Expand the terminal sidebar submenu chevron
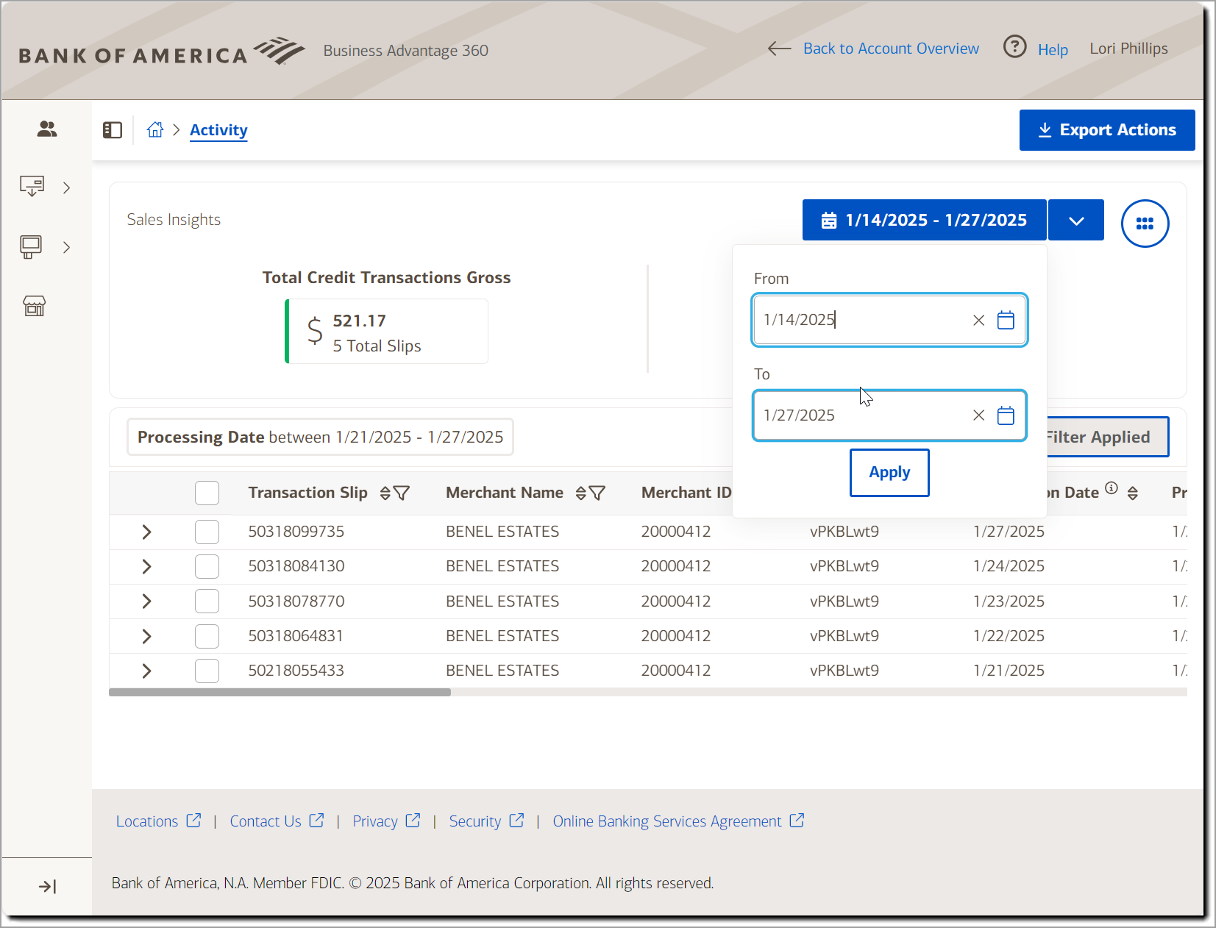 67,249
